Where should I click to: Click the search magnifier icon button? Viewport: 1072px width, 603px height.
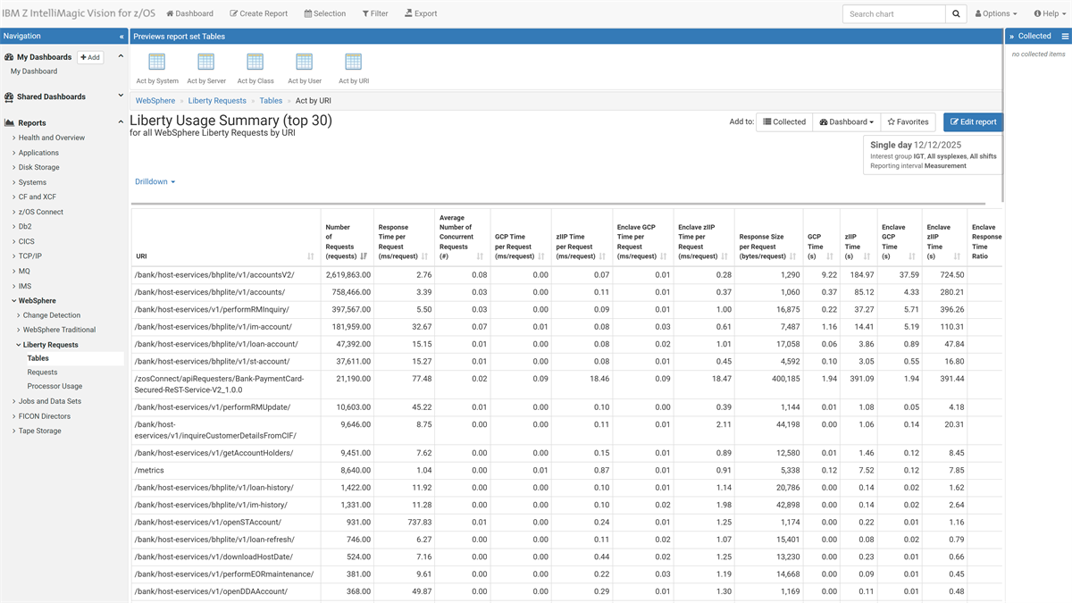tap(957, 14)
